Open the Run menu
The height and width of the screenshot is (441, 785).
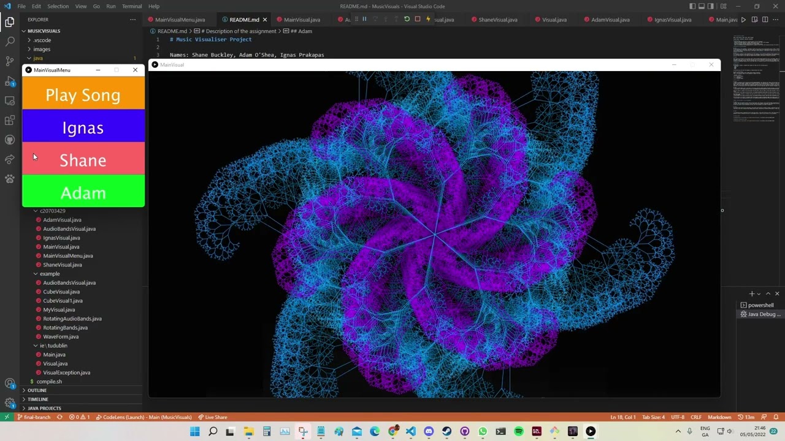tap(111, 6)
